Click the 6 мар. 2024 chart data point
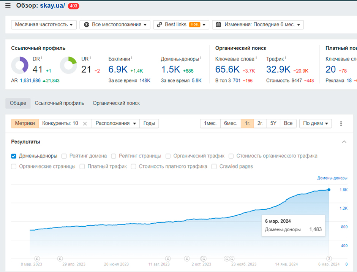 click(x=329, y=189)
